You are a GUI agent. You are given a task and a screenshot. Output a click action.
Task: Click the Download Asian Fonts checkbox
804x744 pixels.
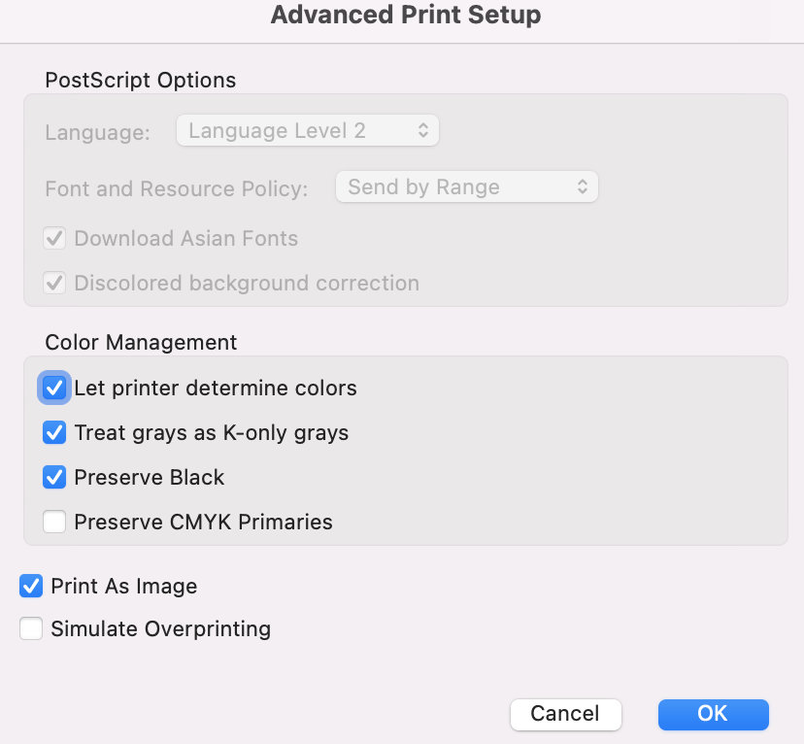click(54, 238)
